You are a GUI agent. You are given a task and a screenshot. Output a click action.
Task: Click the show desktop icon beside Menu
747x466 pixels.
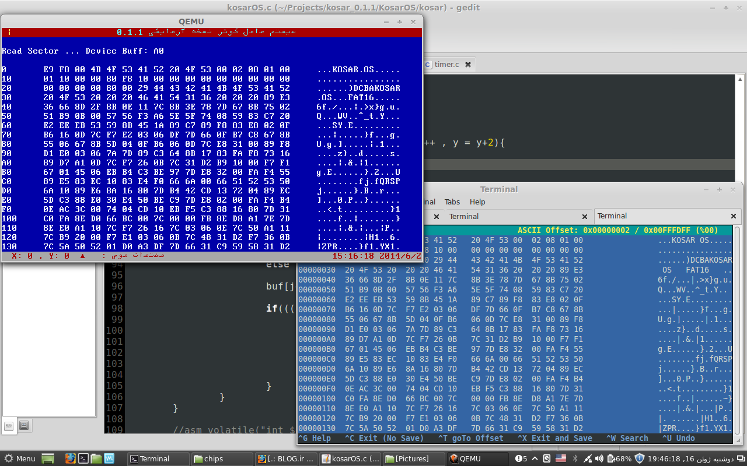[48, 458]
